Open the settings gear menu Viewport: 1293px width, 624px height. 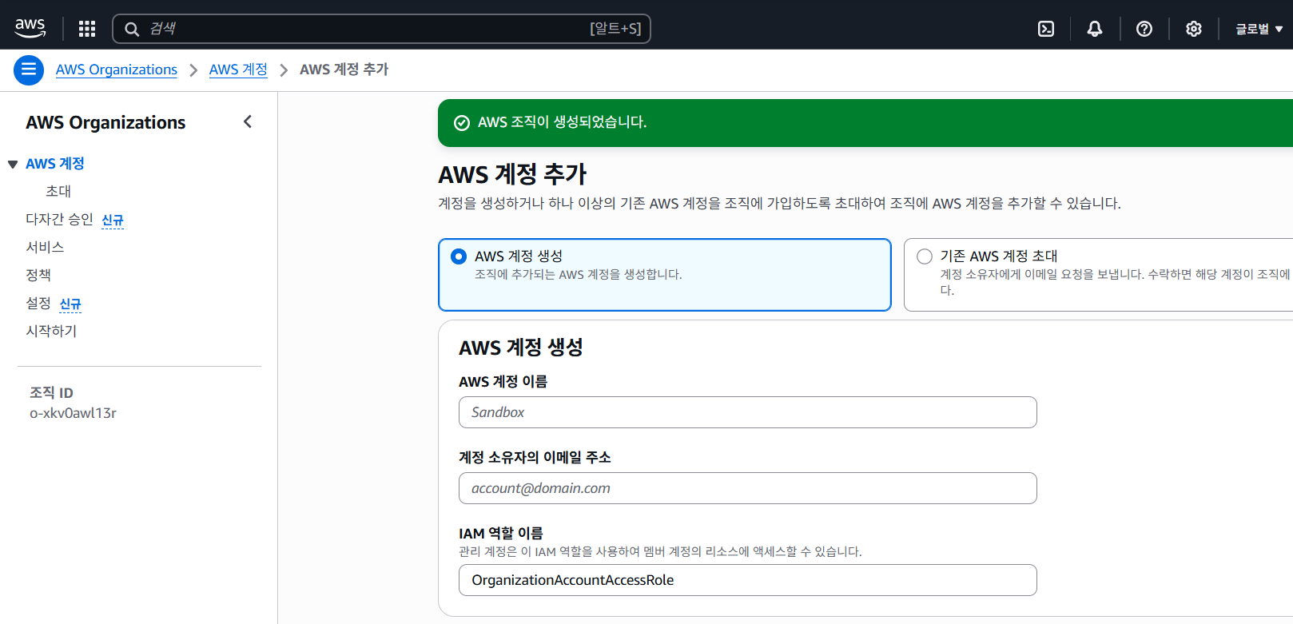(1194, 29)
